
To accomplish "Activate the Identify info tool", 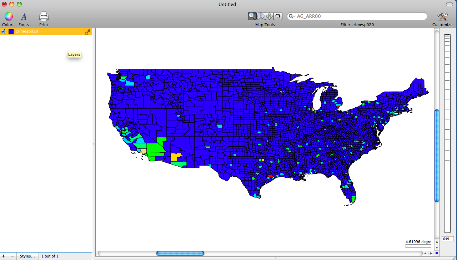I will 261,16.
